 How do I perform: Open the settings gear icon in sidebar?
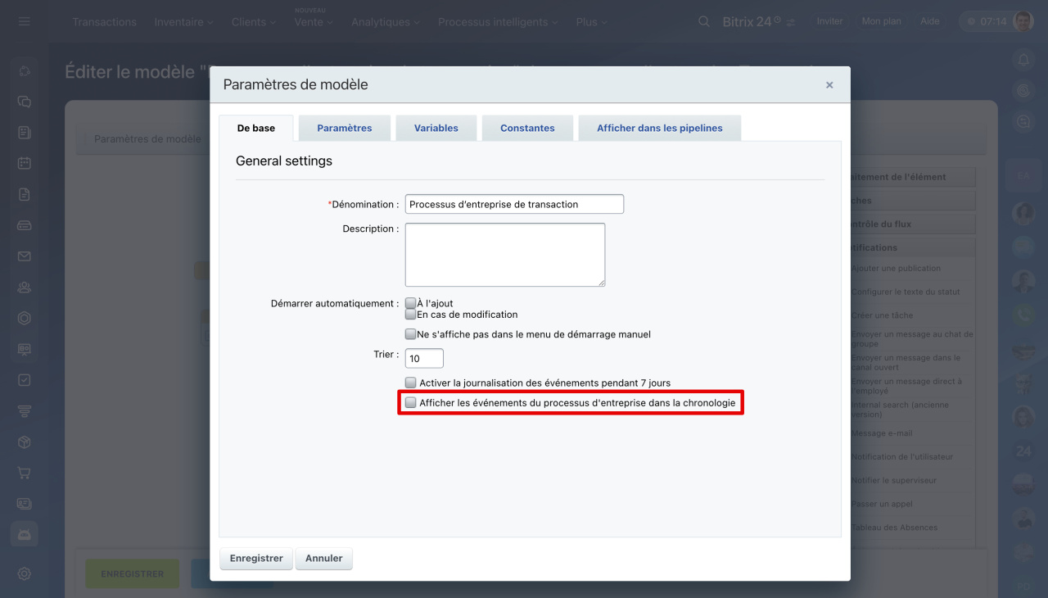(25, 573)
